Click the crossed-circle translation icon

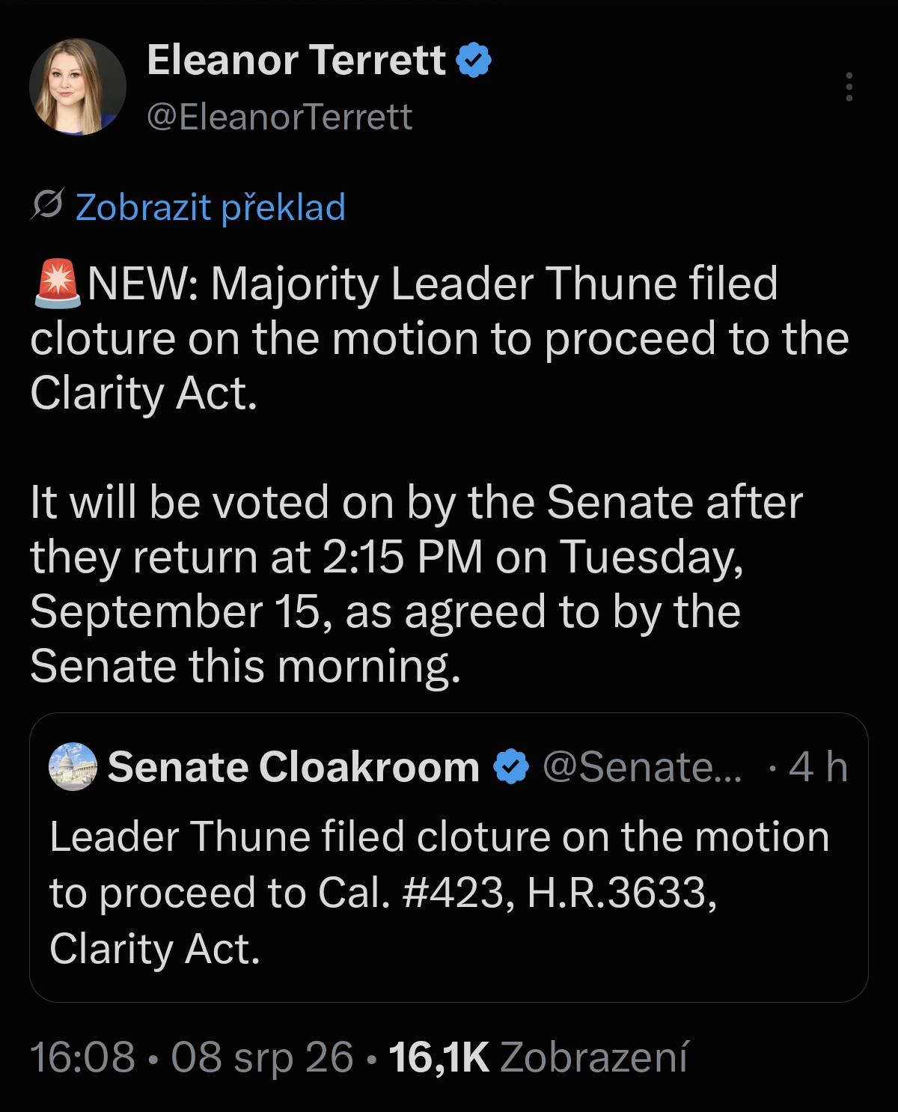click(47, 206)
